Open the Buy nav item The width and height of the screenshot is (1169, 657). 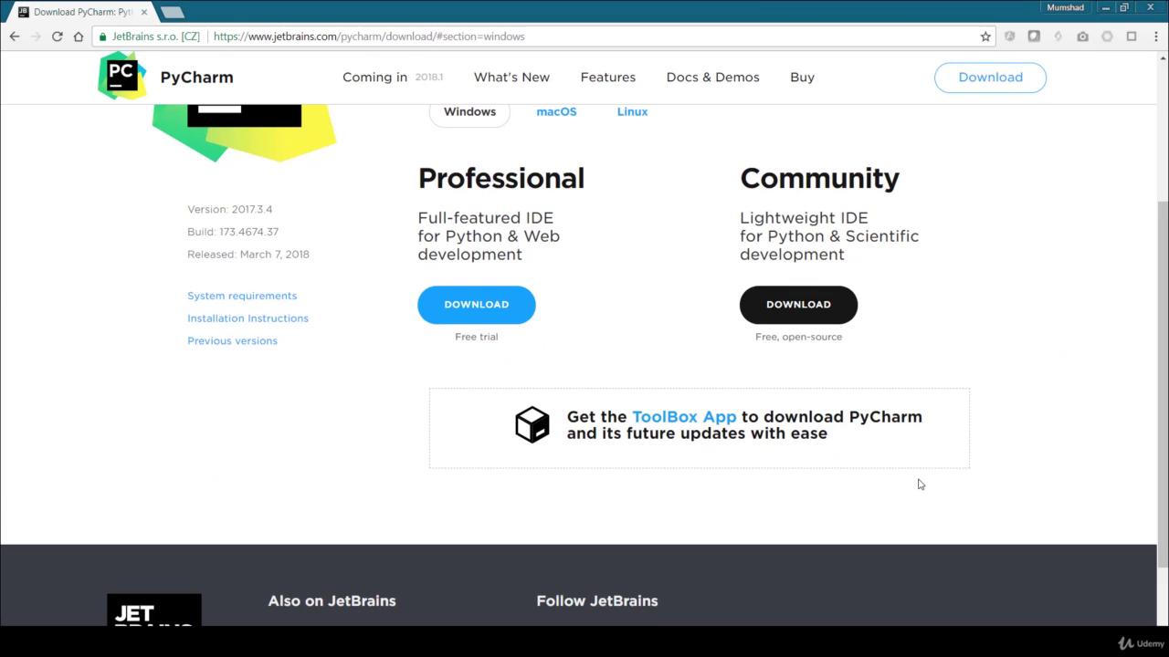(802, 78)
